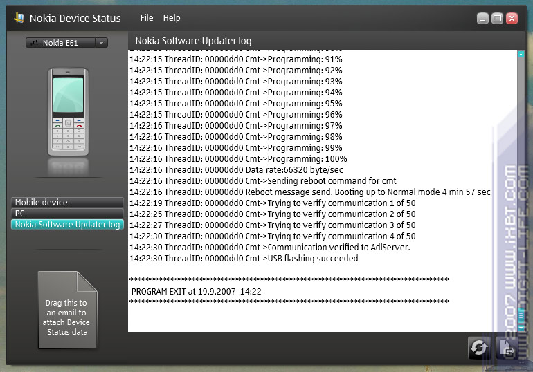Click the Drag this to an email document icon
Viewport: 533px width, 372px height.
pos(67,310)
